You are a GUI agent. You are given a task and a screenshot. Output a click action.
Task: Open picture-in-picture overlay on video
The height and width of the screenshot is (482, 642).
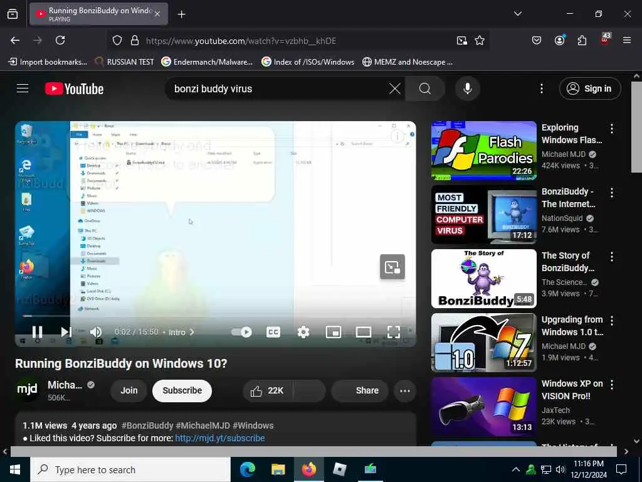(392, 267)
